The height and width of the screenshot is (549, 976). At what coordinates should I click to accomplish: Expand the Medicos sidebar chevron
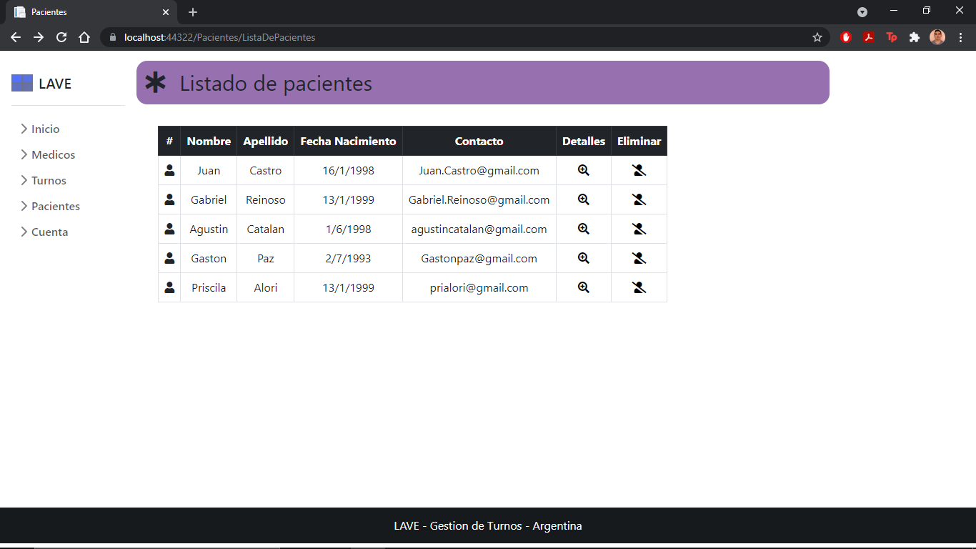click(24, 154)
